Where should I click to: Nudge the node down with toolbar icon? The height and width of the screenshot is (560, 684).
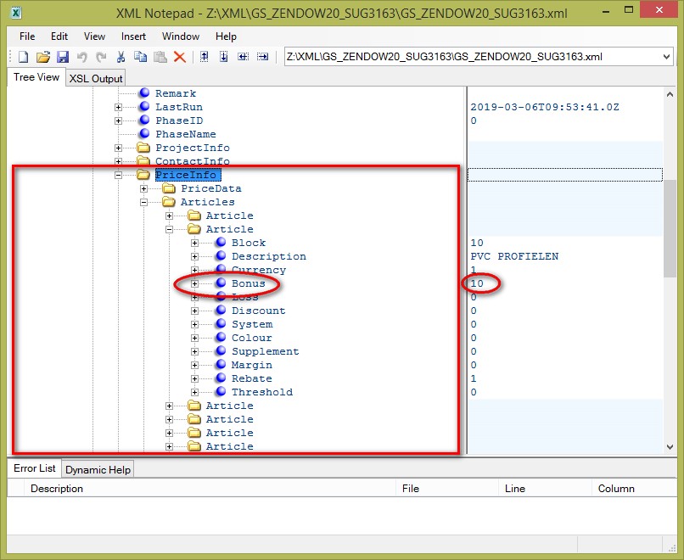point(223,57)
